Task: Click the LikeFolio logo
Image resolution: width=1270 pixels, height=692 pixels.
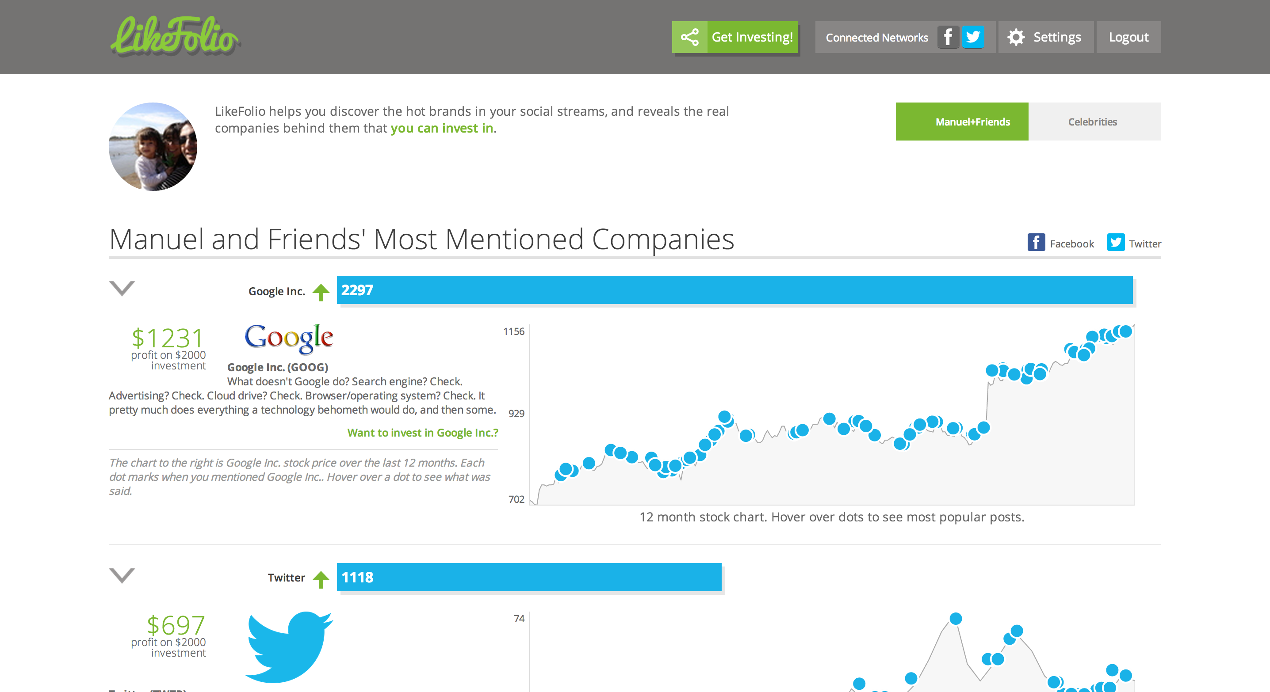Action: click(175, 36)
